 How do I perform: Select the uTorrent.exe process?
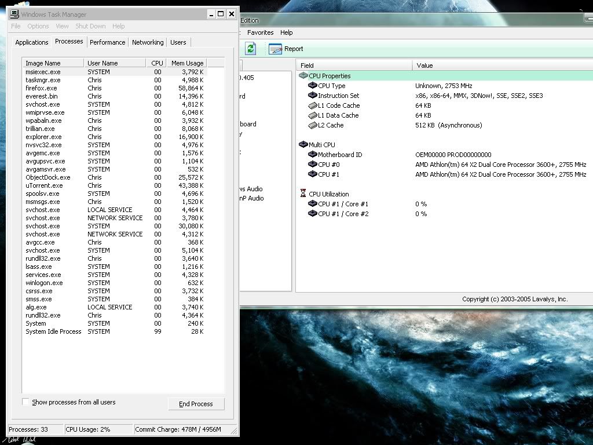point(115,185)
